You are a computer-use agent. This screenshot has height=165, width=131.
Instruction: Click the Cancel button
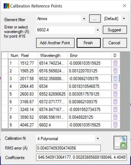(x=115, y=43)
